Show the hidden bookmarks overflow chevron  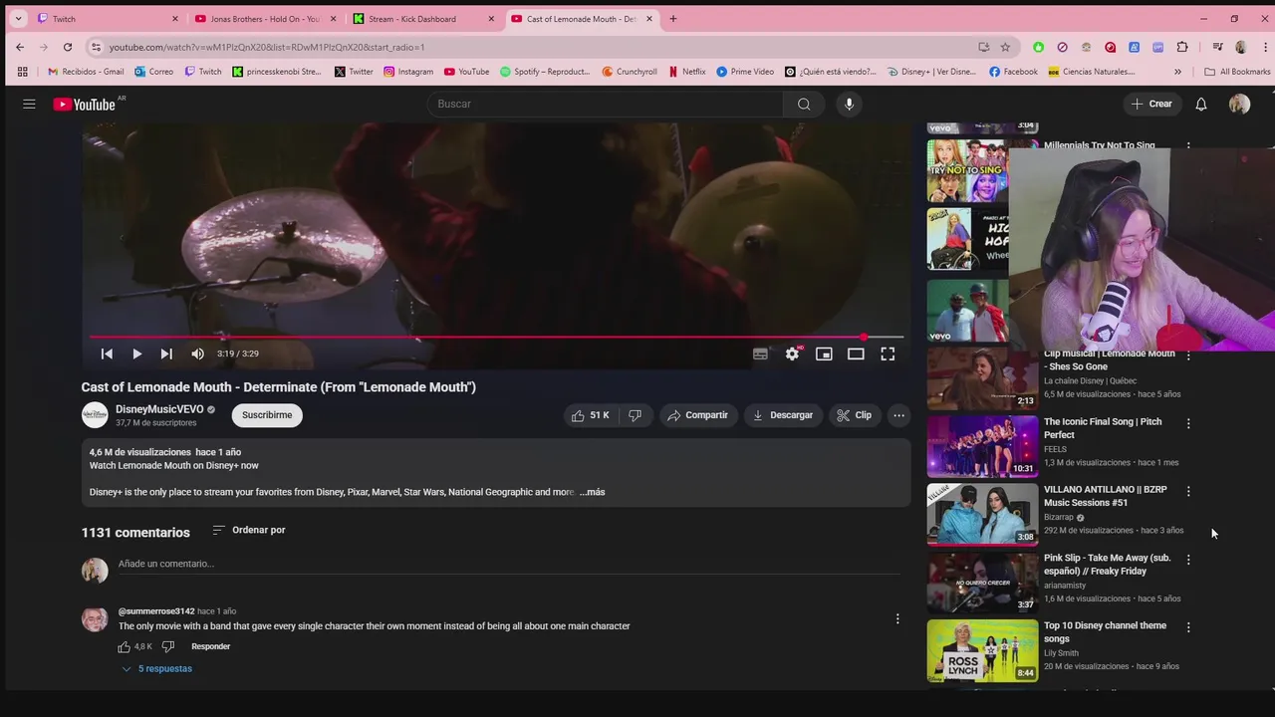(x=1177, y=72)
